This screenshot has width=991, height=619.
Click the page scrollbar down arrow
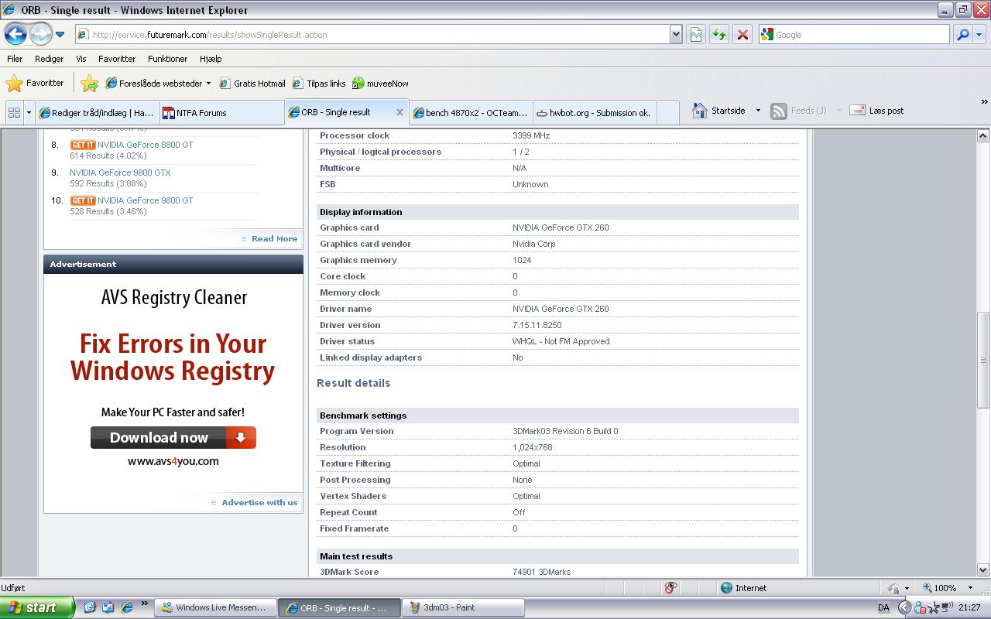click(x=983, y=570)
